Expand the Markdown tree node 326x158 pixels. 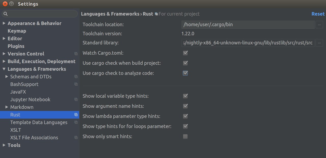pos(7,107)
